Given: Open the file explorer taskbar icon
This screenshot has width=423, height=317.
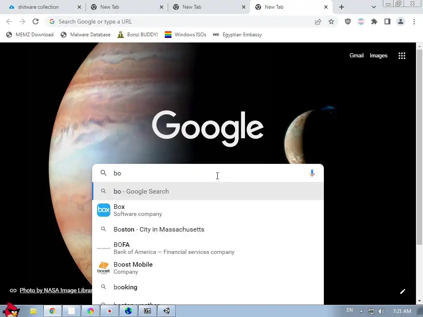Looking at the screenshot, I should [x=33, y=311].
